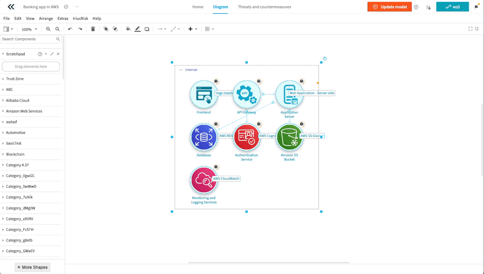
Task: Bring selection to front
Action: [x=106, y=29]
